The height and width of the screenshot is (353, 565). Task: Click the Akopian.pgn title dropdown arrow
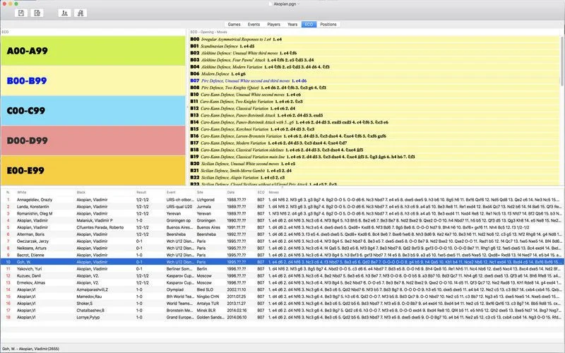[298, 4]
